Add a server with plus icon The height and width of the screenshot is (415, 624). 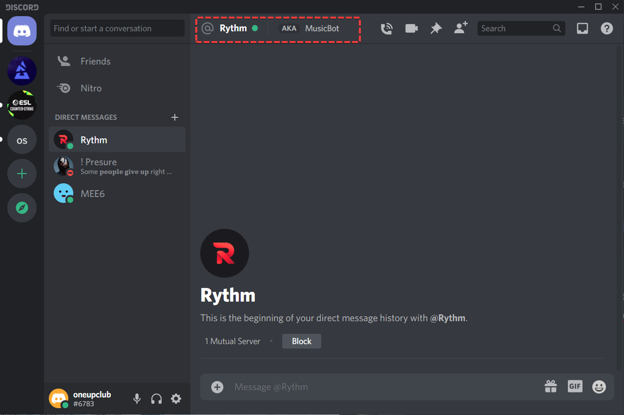22,174
